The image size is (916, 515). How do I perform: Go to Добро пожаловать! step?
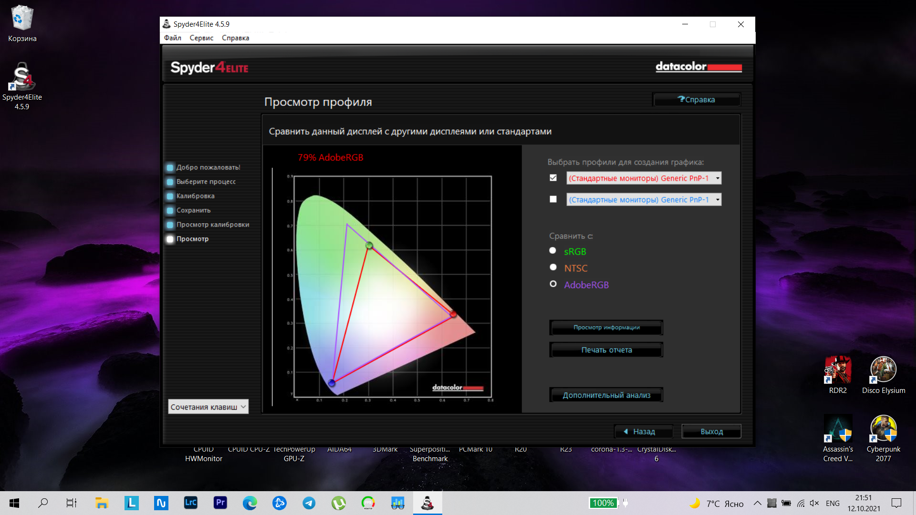(204, 167)
